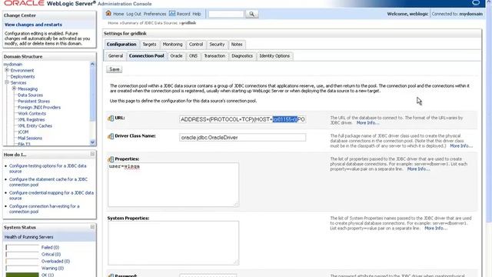Click More Info link for System Properties
Screen dimensions: 492x277
point(436,228)
